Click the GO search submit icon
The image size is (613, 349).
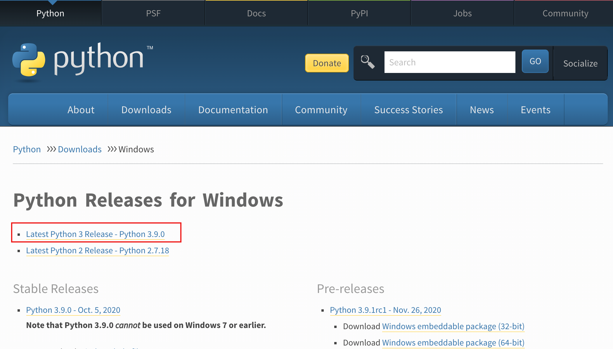535,62
